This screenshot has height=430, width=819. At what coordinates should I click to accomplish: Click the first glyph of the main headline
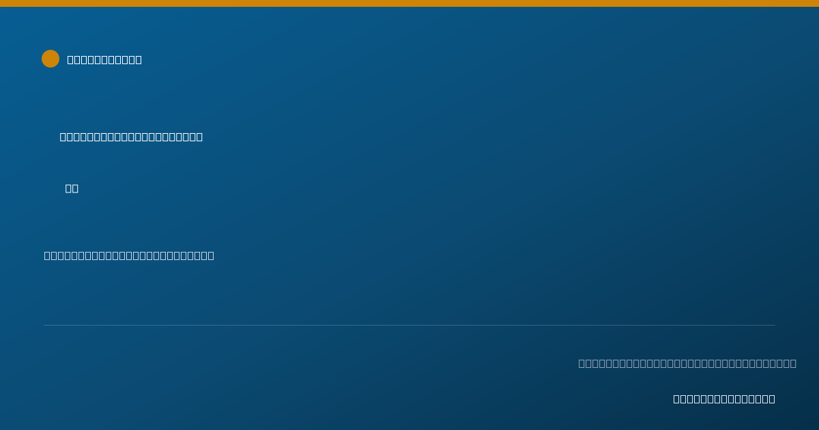coord(63,137)
